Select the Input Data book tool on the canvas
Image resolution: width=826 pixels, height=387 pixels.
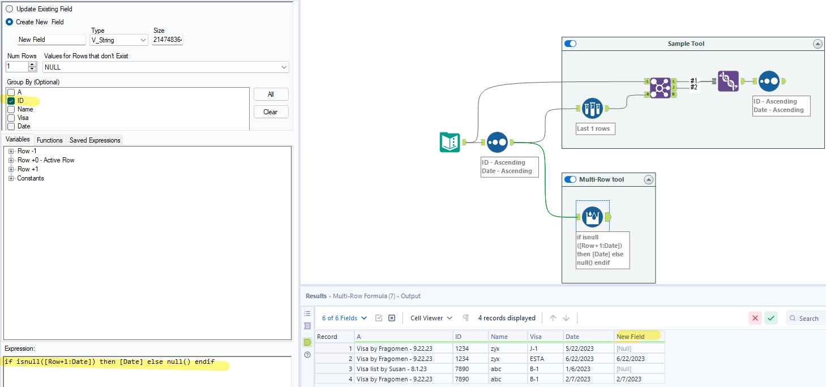[450, 142]
